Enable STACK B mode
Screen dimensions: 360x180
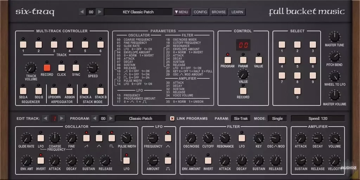point(101,91)
